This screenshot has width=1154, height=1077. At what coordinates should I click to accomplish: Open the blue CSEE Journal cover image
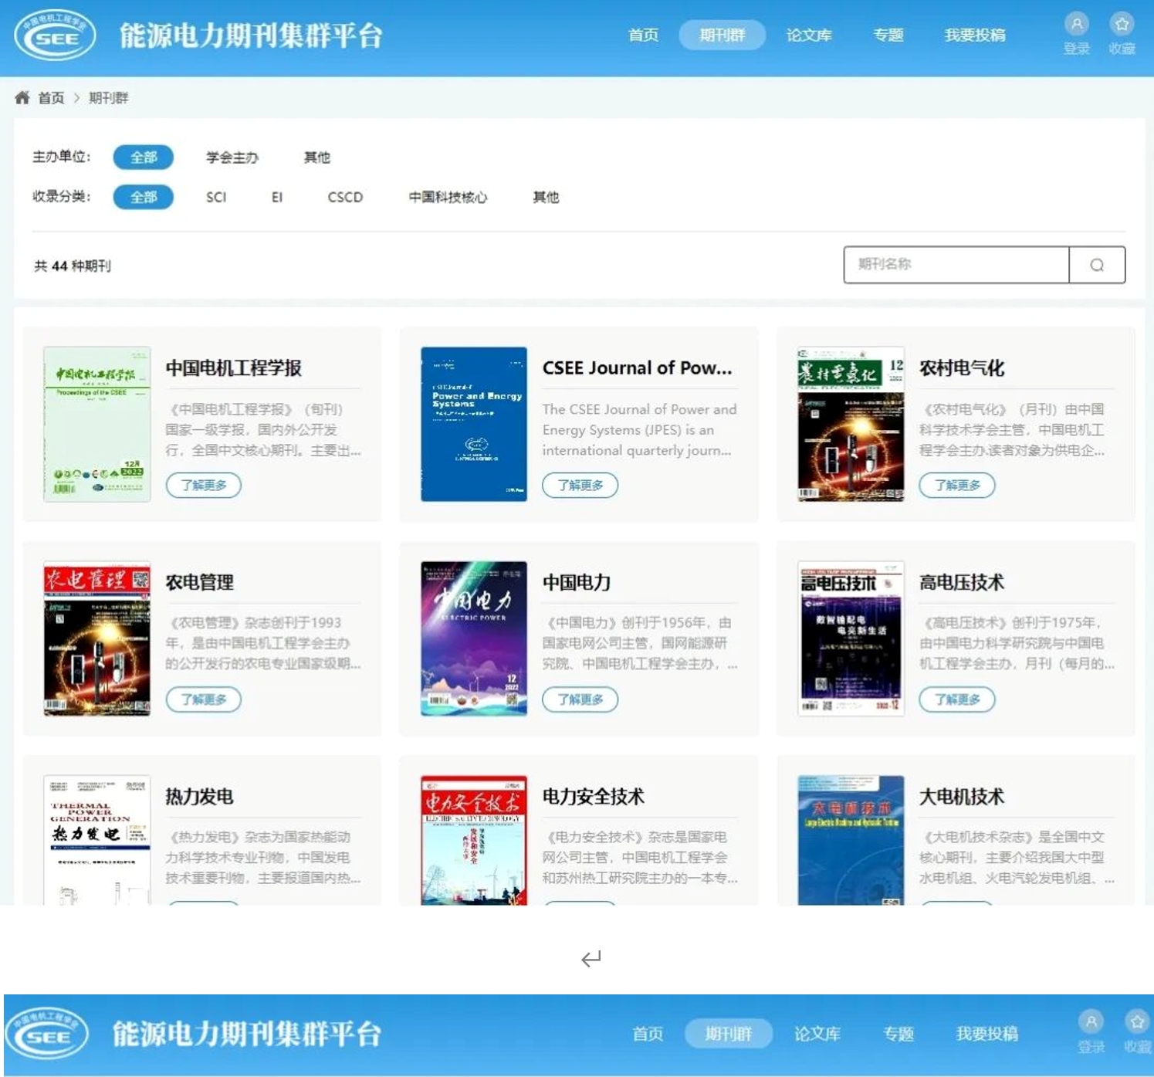click(473, 424)
